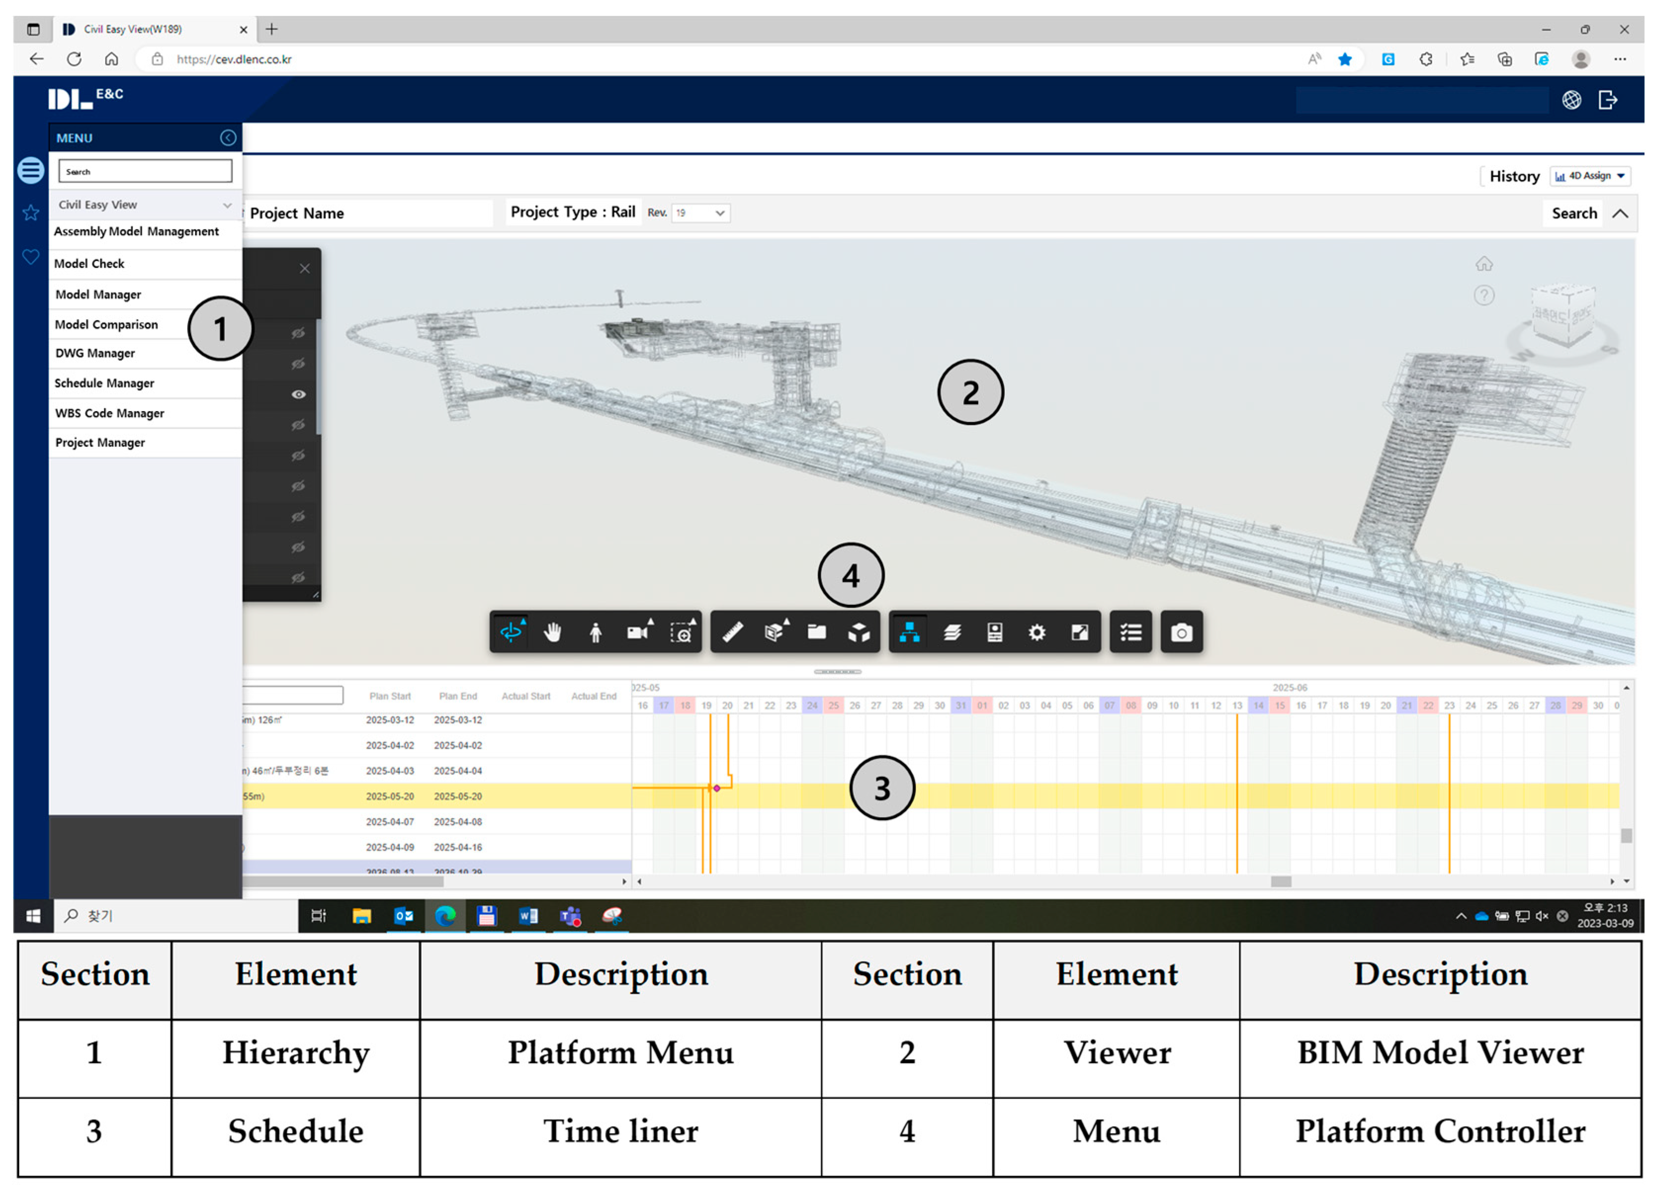Viewport: 1653px width, 1192px height.
Task: Open the Rev. revision dropdown
Action: pyautogui.click(x=699, y=212)
